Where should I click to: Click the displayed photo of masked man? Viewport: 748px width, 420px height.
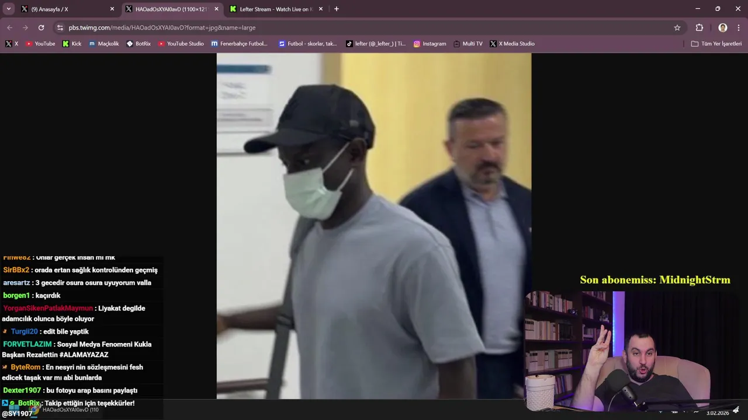pyautogui.click(x=374, y=226)
